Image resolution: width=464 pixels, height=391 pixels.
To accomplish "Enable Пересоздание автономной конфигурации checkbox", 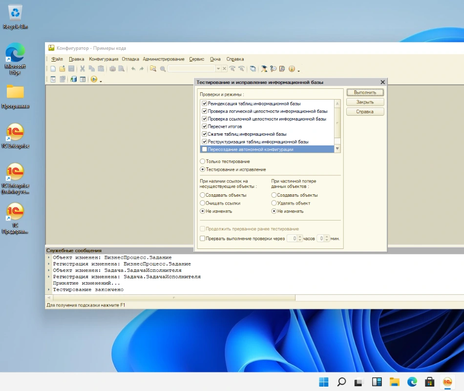I will 205,149.
